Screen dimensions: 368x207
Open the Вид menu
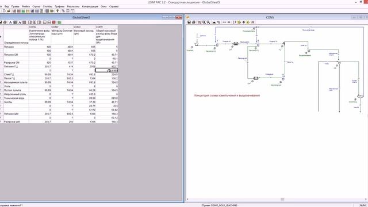click(7, 6)
